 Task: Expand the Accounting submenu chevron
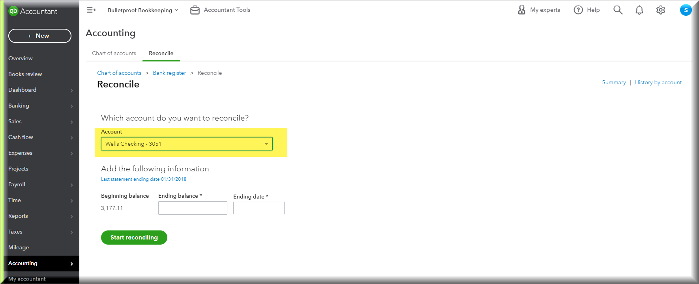point(71,264)
